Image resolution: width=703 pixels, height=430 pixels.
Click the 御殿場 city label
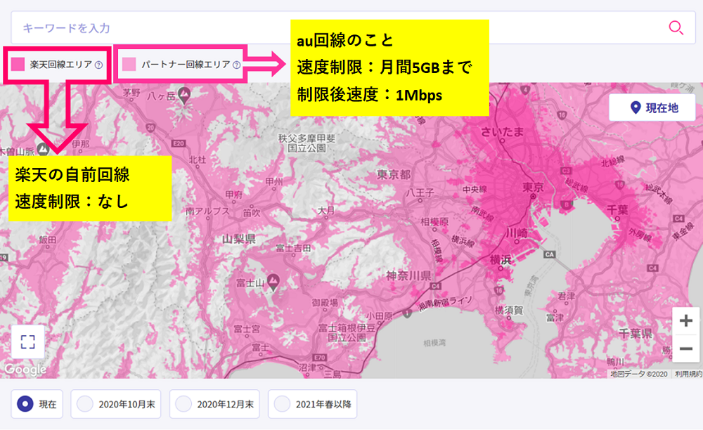tap(325, 303)
